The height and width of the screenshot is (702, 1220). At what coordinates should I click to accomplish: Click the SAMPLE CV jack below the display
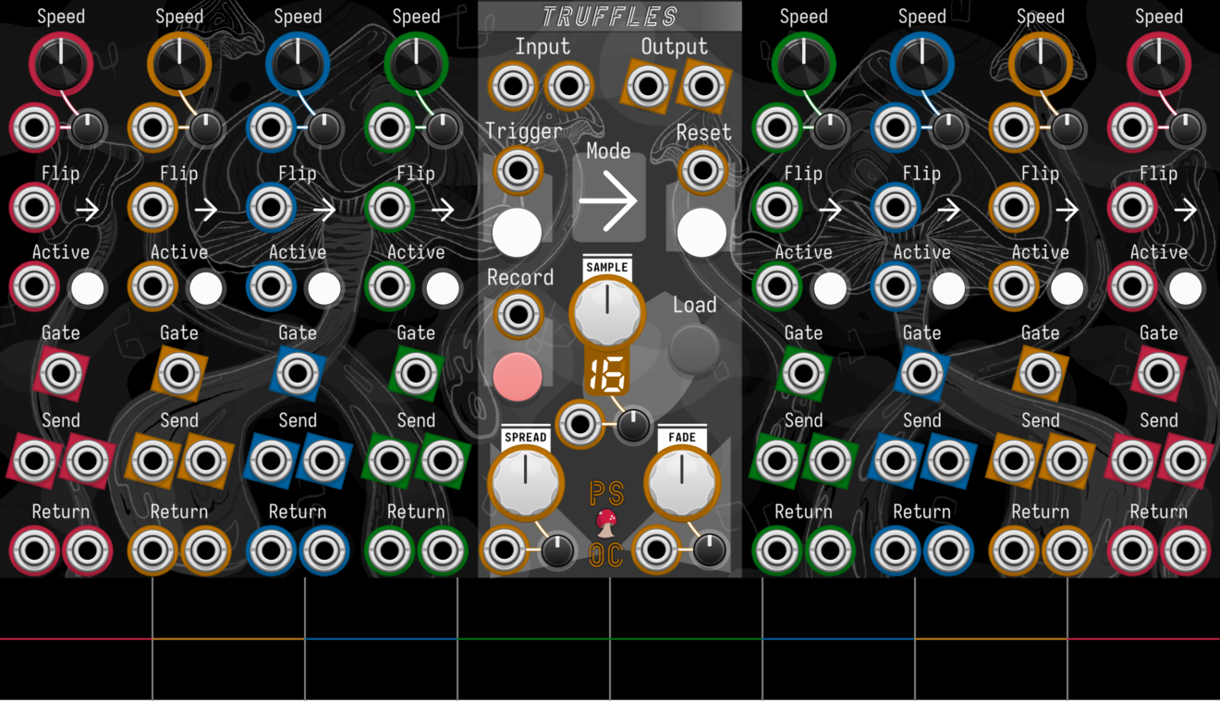pos(579,424)
